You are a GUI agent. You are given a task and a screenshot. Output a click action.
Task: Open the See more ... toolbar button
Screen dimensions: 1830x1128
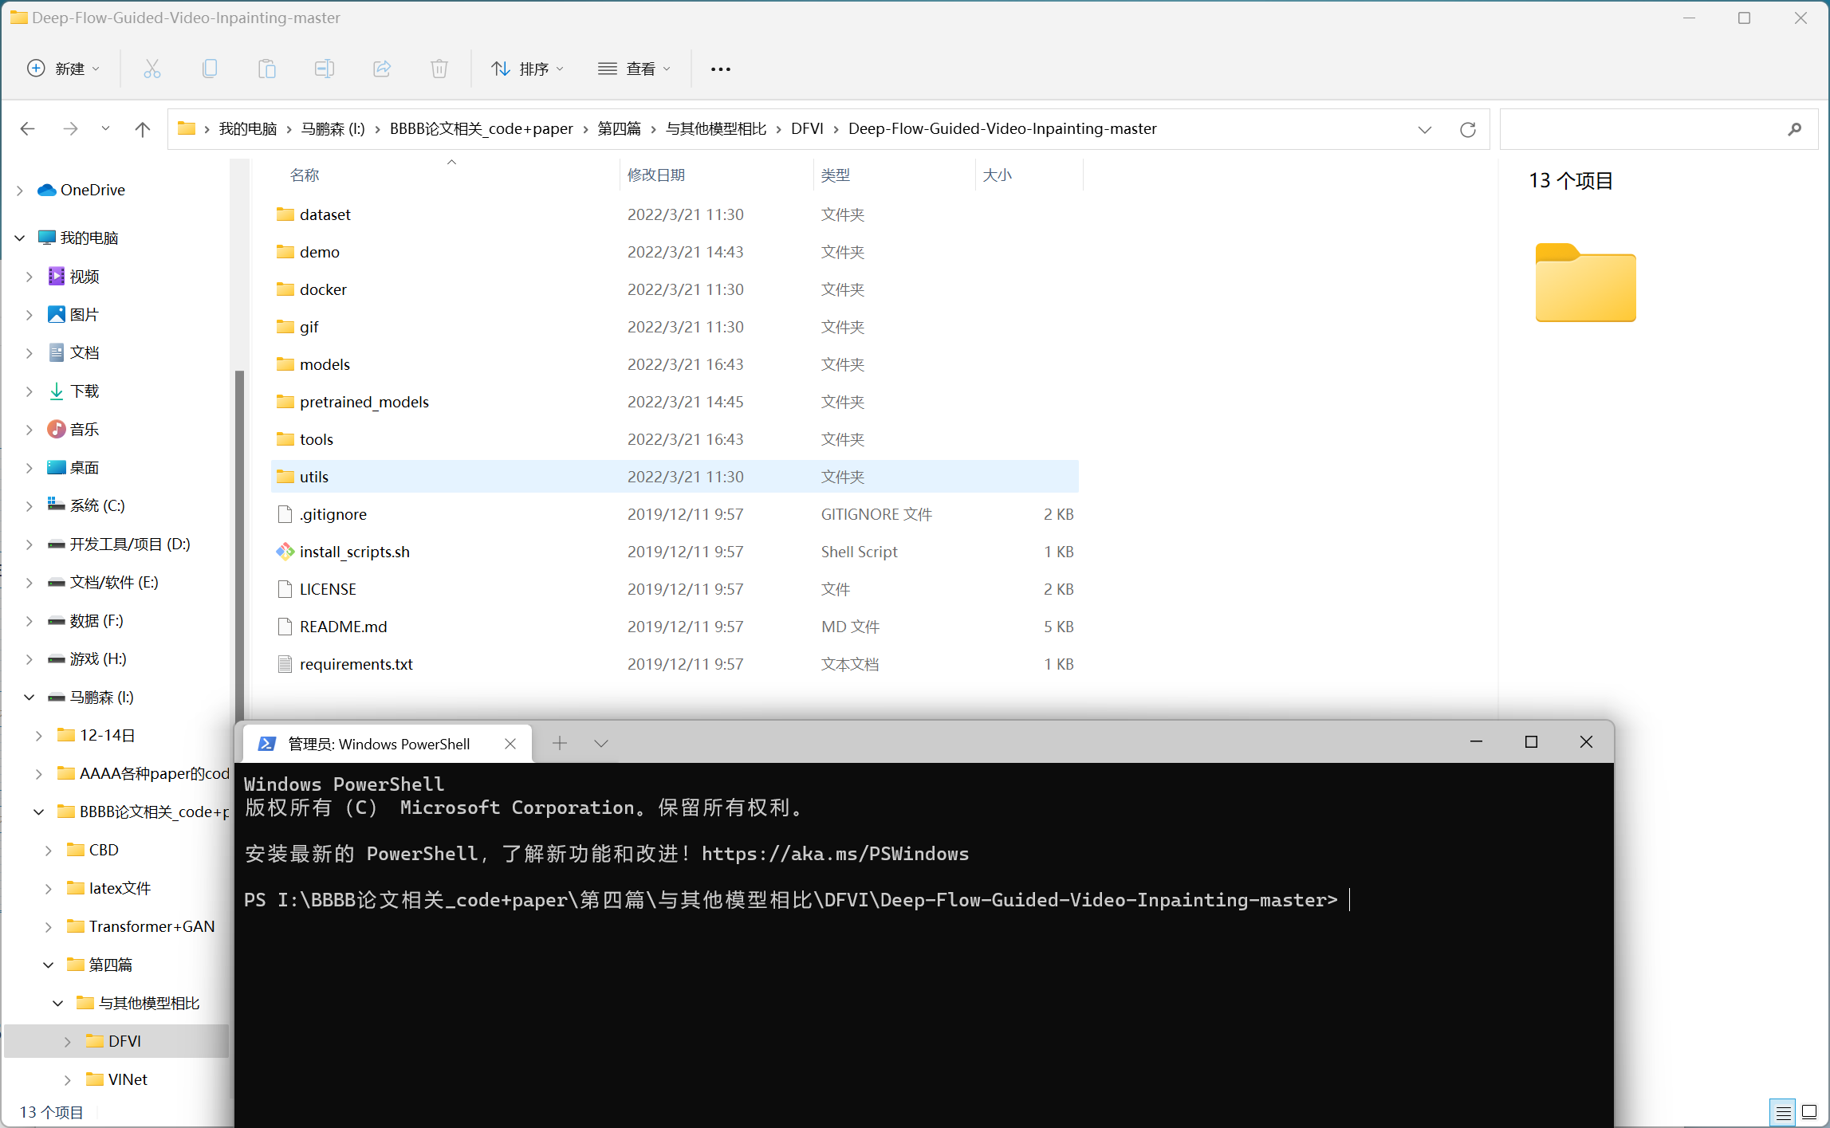720,69
